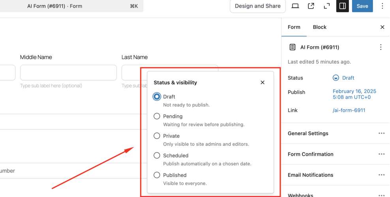
Task: Click the 'Status & visibility' popup heading
Action: click(175, 83)
